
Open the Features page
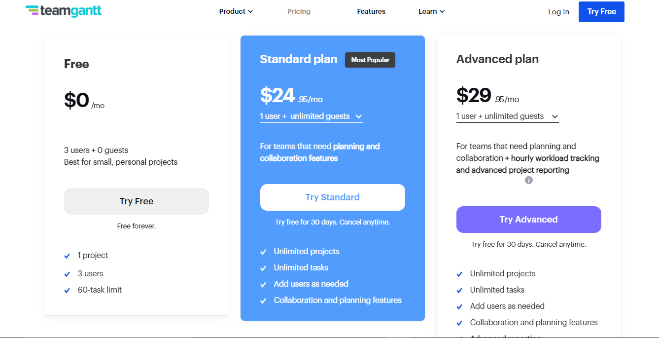pyautogui.click(x=371, y=11)
